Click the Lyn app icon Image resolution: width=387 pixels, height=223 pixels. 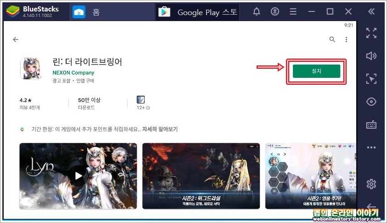(31, 68)
